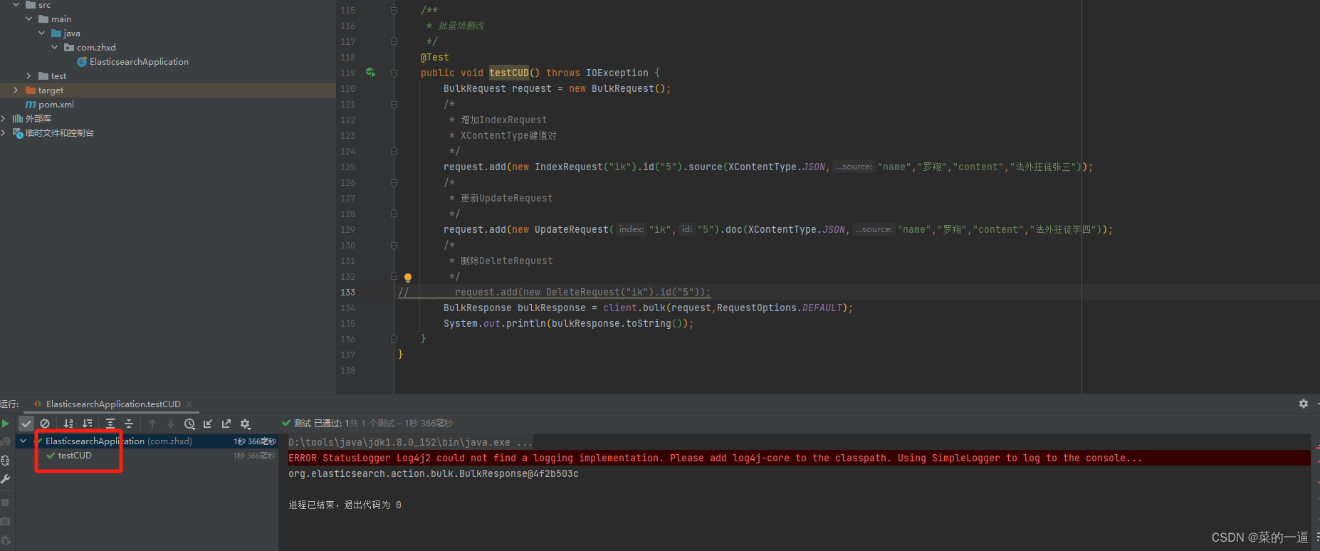Expand all test tree nodes
Image resolution: width=1320 pixels, height=551 pixels.
110,424
